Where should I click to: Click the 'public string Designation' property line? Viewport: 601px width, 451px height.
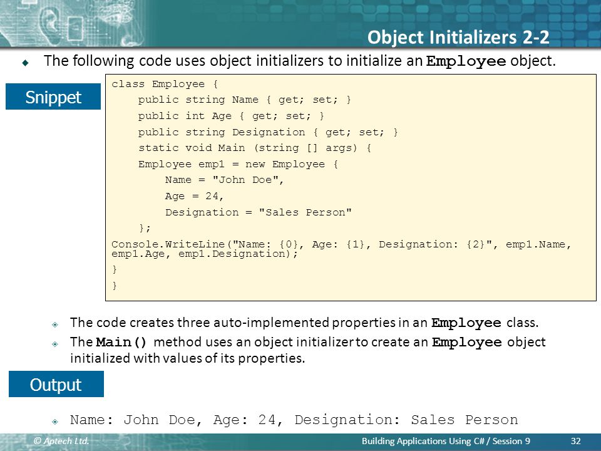click(269, 132)
